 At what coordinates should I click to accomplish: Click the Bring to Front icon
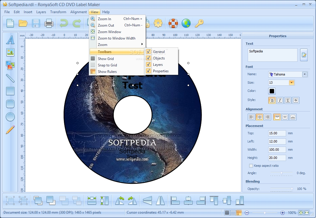click(x=38, y=200)
